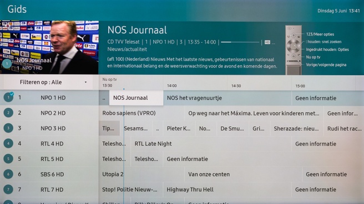Select RTL Late Night program
Screen dimensions: 364x204
[x=211, y=144]
